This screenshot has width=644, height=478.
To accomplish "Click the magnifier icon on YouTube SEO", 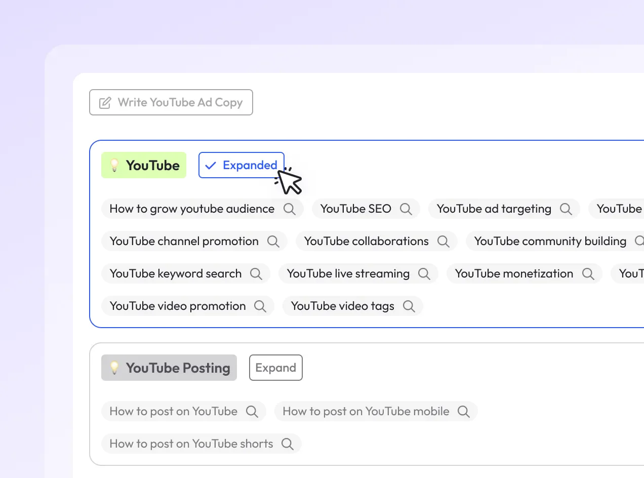I will point(406,209).
